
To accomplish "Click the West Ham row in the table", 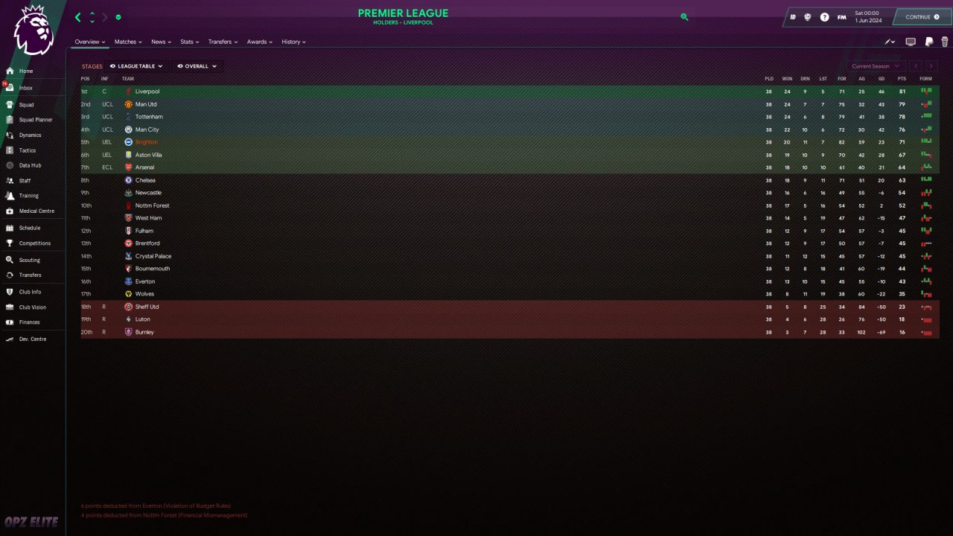I will tap(509, 218).
